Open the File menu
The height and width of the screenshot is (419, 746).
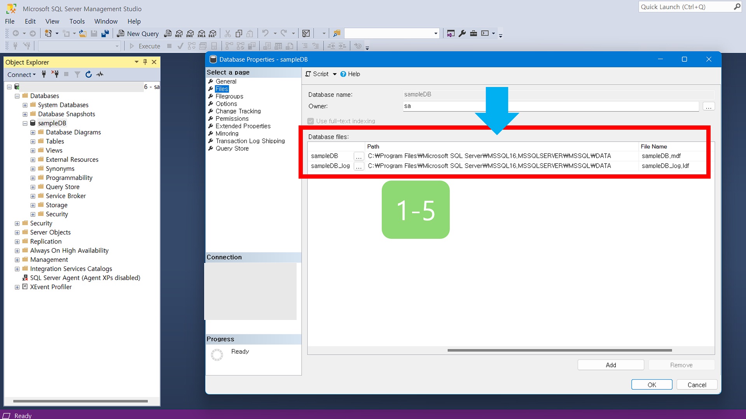pyautogui.click(x=10, y=21)
